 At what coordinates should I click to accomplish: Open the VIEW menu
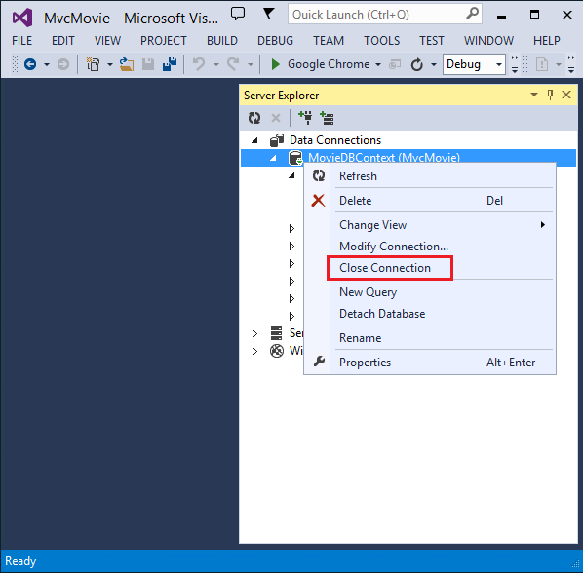click(x=107, y=41)
